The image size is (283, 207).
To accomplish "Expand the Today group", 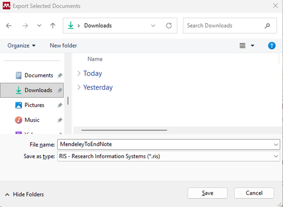I will click(79, 73).
